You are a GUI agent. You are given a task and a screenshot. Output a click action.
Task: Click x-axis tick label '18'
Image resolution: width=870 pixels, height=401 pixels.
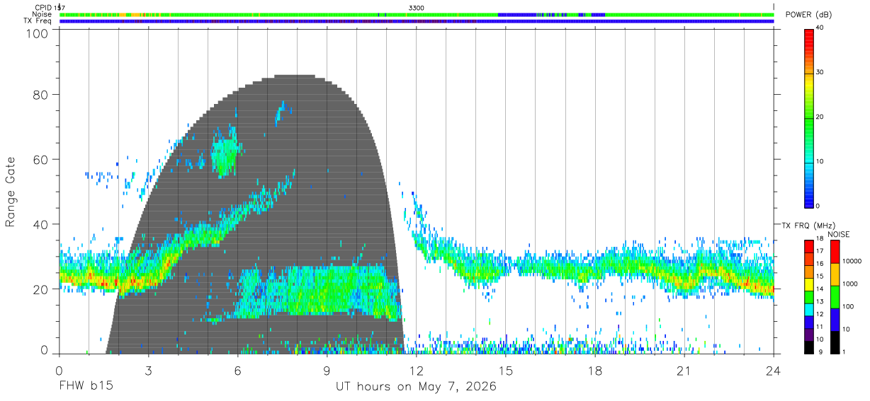tap(594, 371)
